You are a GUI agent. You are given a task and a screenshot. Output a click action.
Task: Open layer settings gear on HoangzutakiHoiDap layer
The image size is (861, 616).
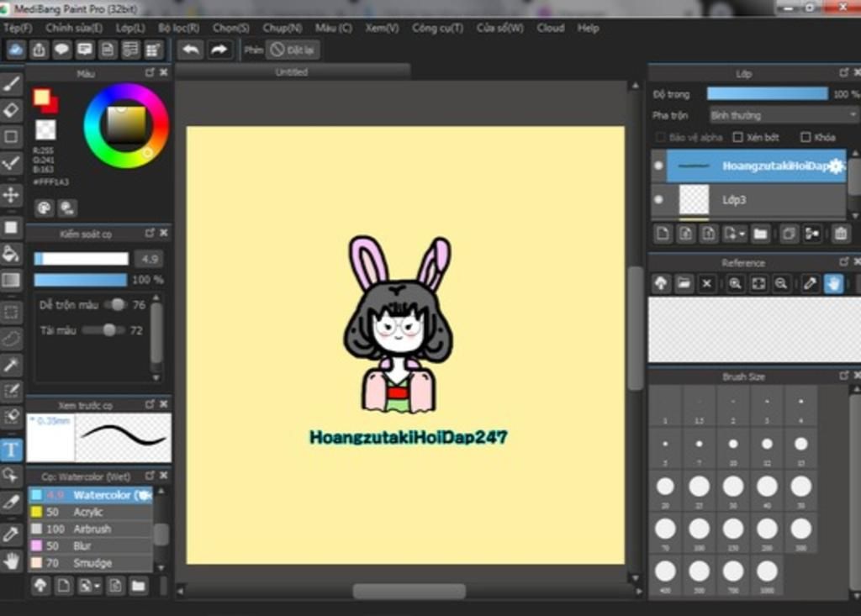pyautogui.click(x=835, y=166)
